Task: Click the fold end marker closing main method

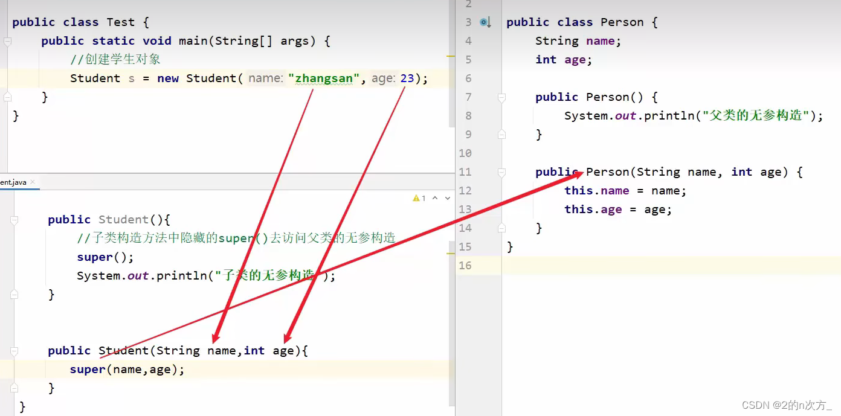Action: [7, 97]
